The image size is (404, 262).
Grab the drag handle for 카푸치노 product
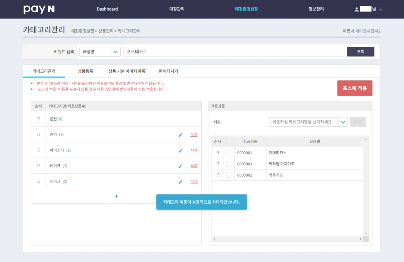[218, 175]
